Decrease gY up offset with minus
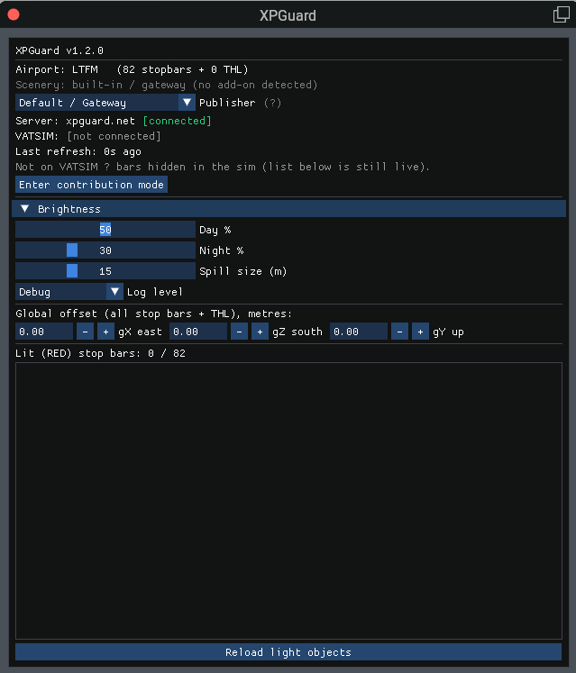 [x=399, y=332]
